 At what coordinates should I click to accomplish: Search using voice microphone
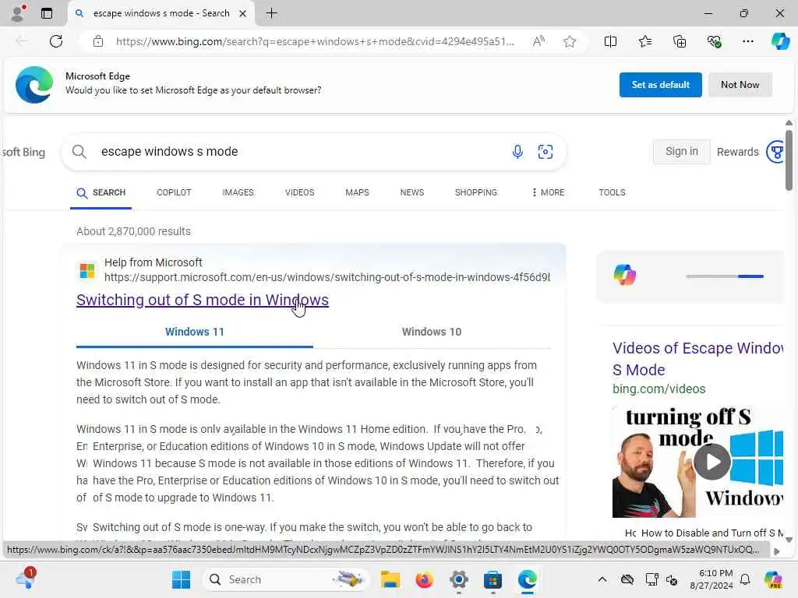(x=517, y=152)
